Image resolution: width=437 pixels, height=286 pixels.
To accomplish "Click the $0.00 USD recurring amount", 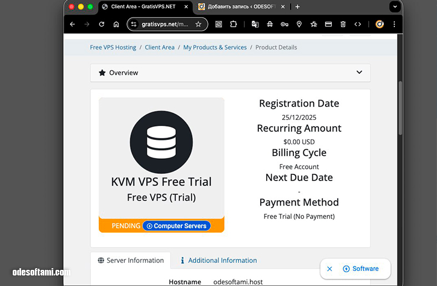I will point(299,142).
